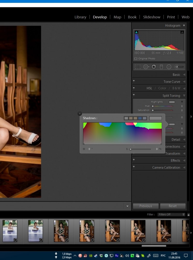The image size is (193, 260).
Task: Select the Adjustment Brush tool
Action: [x=179, y=67]
